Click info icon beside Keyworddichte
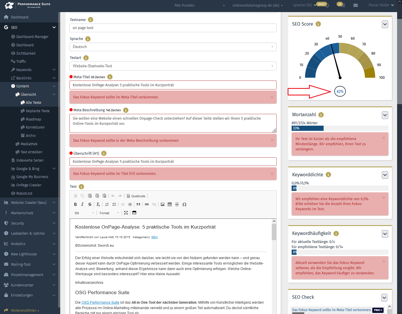This screenshot has width=402, height=314. pos(328,175)
